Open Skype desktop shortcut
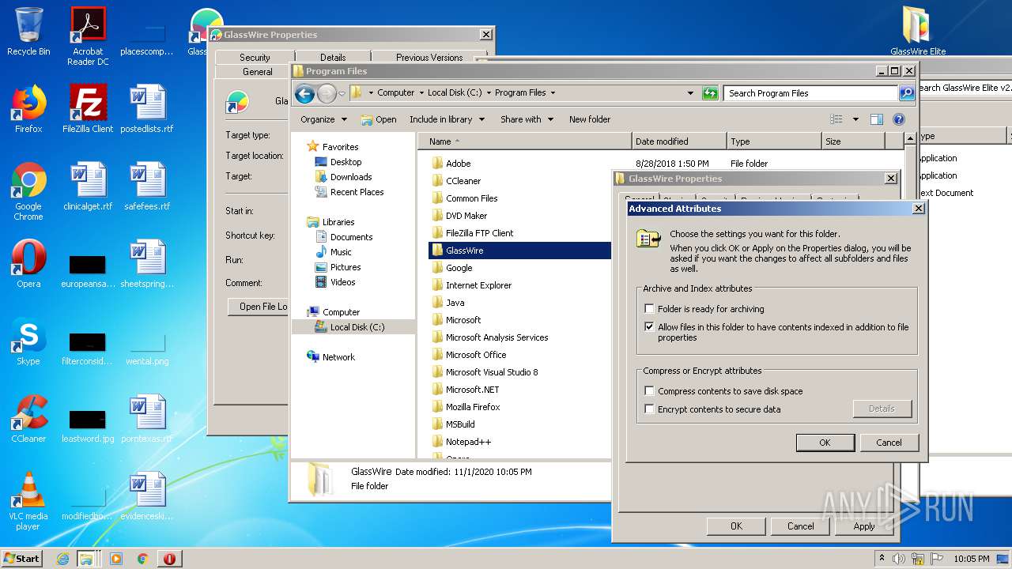This screenshot has height=569, width=1012. coord(28,341)
